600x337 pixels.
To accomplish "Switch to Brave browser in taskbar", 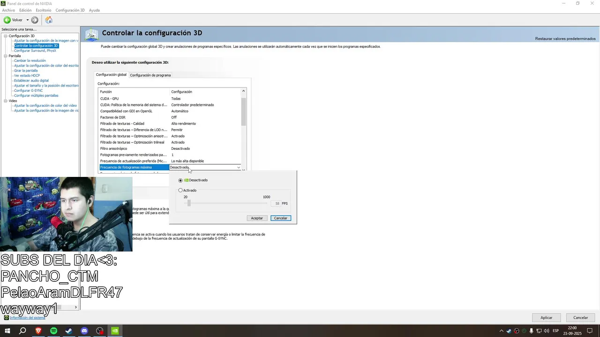I will (x=38, y=331).
